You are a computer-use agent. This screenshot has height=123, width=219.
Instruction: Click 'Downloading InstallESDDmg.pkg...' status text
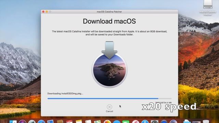coord(65,94)
